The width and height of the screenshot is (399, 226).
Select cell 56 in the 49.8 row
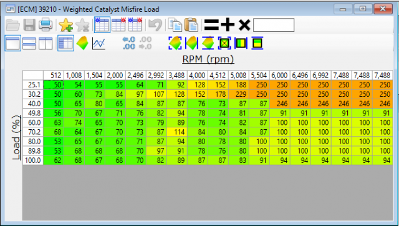(x=54, y=113)
